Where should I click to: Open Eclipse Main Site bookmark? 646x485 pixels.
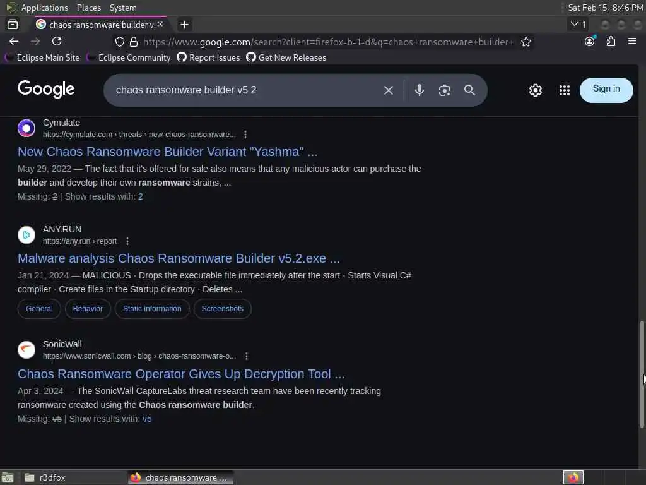(x=43, y=57)
